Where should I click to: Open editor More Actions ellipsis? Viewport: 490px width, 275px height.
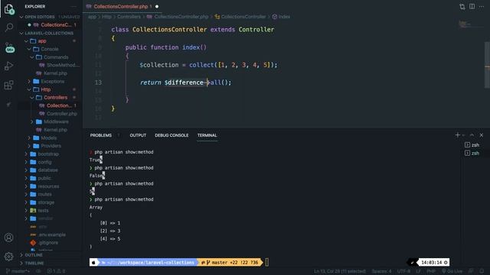pyautogui.click(x=482, y=7)
